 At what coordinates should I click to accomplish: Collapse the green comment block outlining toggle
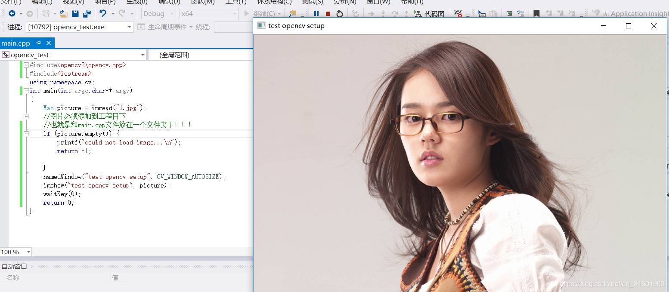(26, 117)
